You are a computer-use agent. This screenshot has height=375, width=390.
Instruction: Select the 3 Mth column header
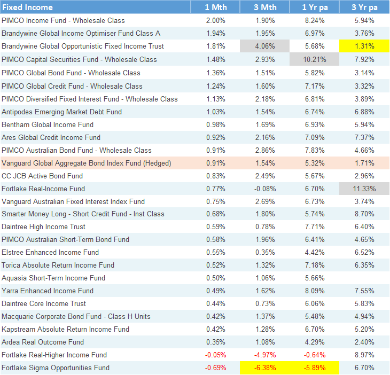[265, 7]
